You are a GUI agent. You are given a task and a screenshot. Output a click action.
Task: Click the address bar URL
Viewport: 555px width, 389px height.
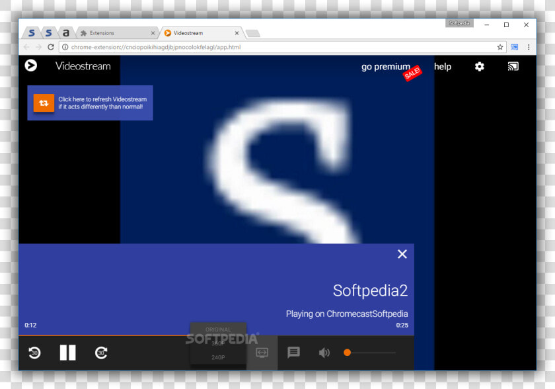[156, 47]
